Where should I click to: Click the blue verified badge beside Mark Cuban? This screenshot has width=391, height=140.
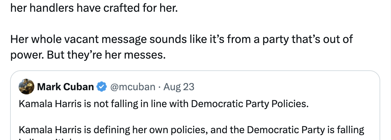click(102, 87)
